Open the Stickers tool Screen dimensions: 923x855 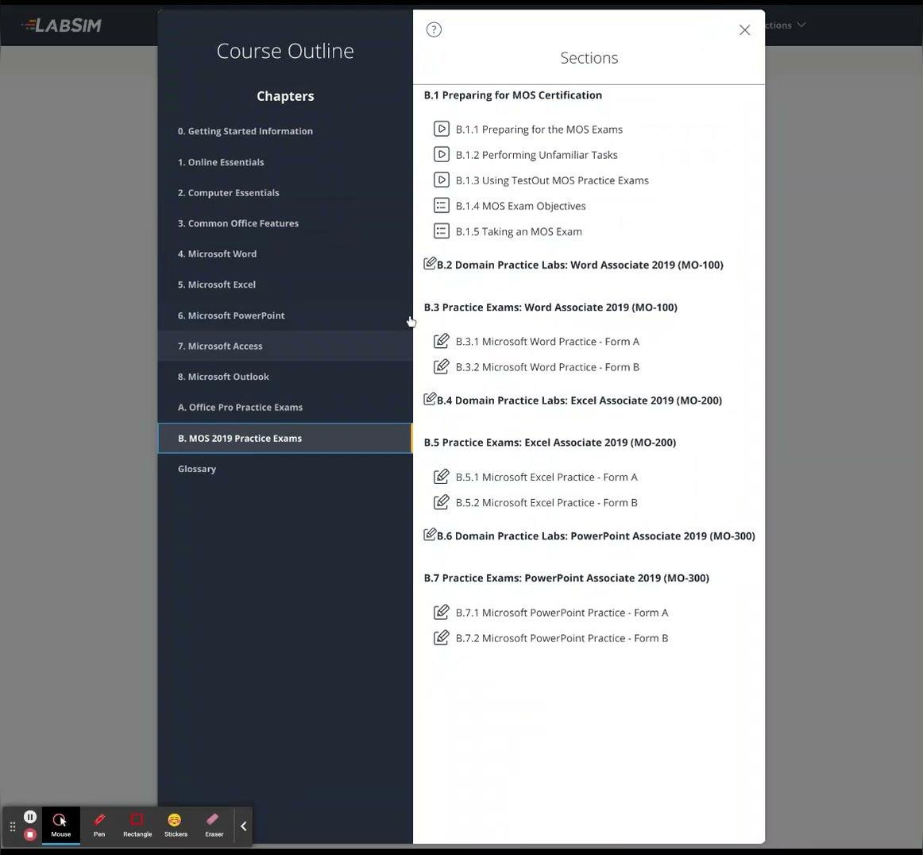(x=176, y=826)
